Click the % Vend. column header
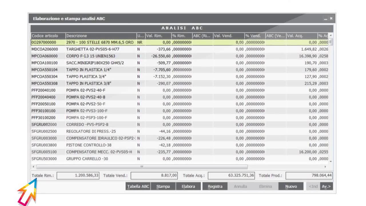This screenshot has width=366, height=206. 255,36
